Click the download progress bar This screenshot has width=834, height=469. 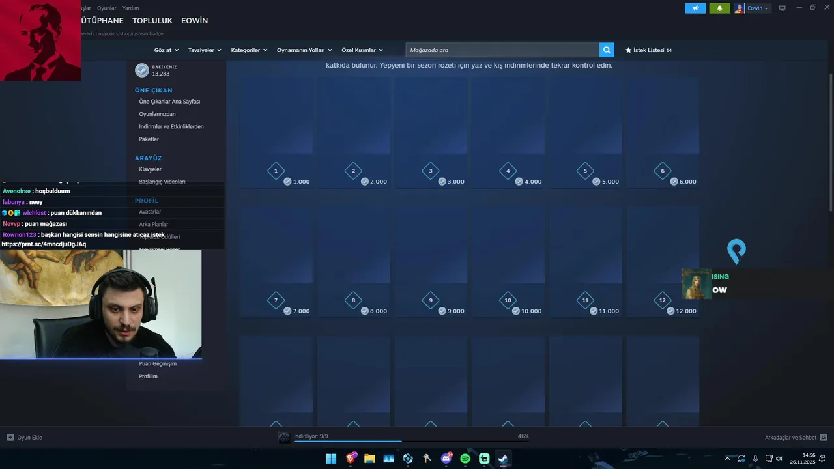[x=411, y=442]
